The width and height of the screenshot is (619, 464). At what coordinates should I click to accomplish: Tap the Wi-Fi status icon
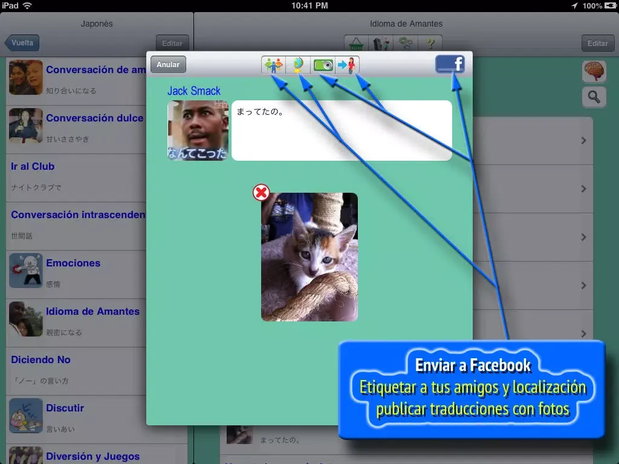click(27, 5)
